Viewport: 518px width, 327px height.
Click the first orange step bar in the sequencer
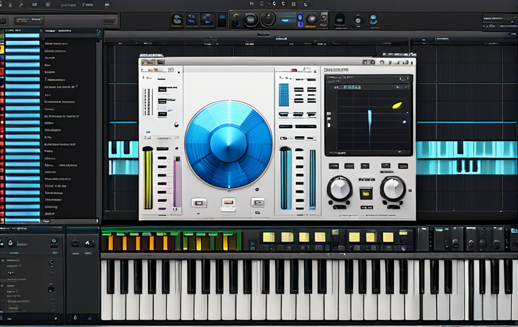[x=110, y=242]
